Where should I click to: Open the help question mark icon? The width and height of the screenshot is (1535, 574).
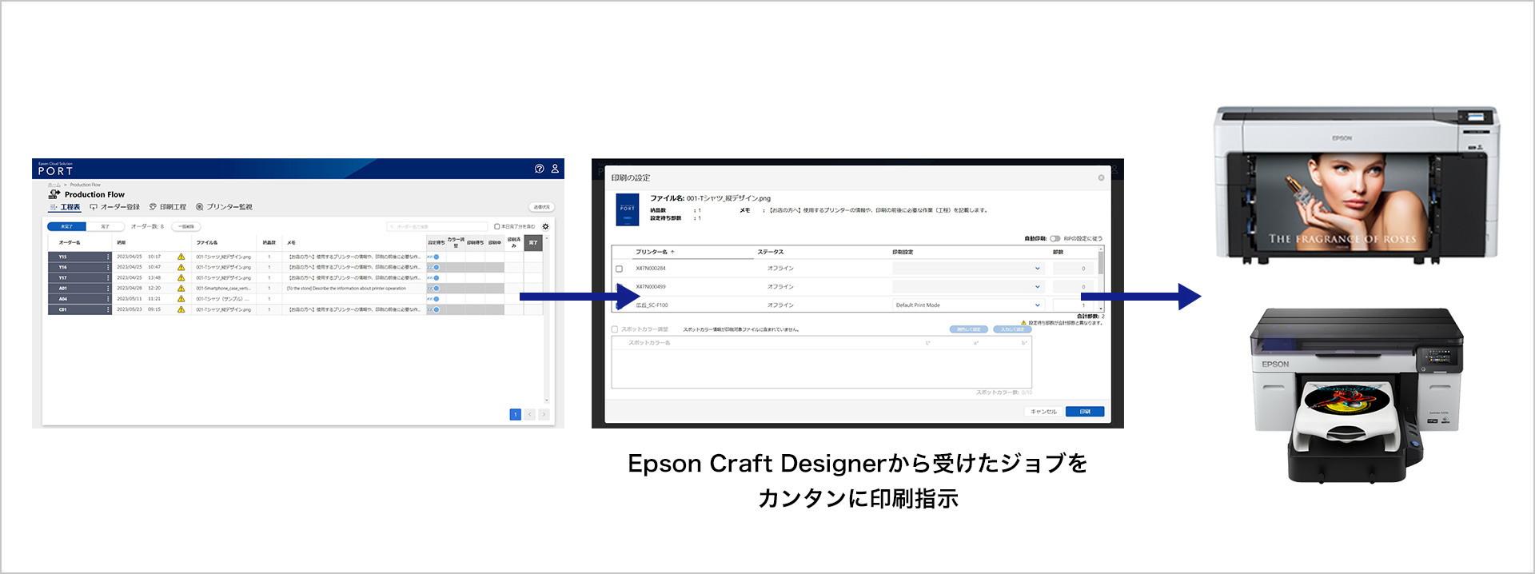pyautogui.click(x=539, y=169)
